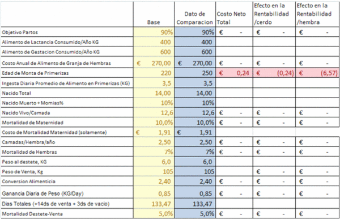
Task: Click 'Dias Totales (+14ds de venta + 3ds de vacio)' label
Action: 56,204
